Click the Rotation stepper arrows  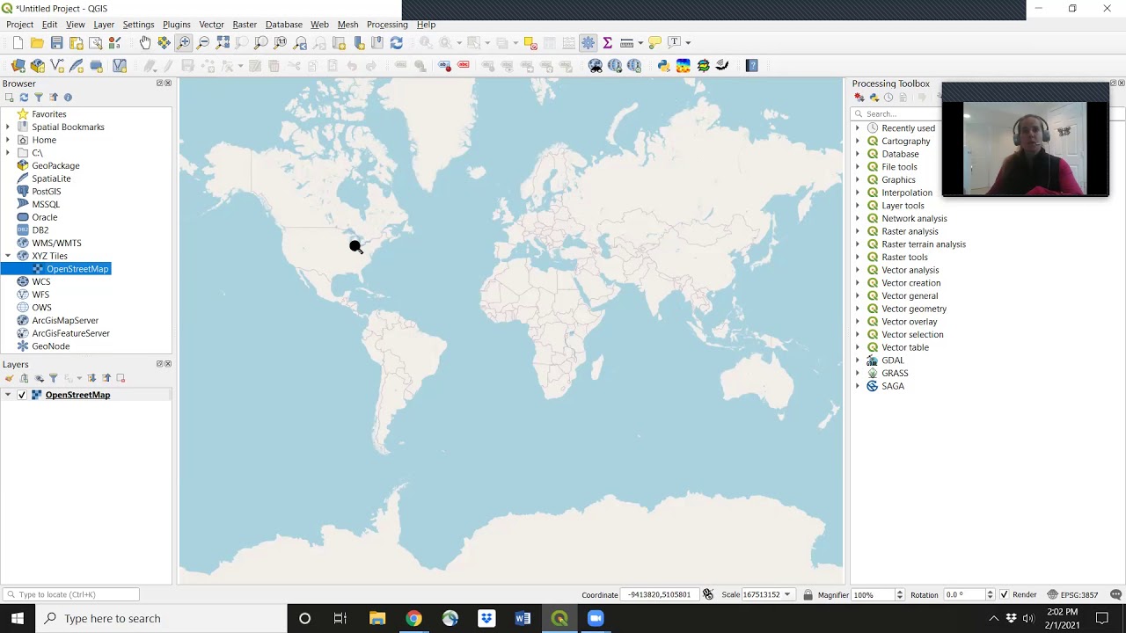click(990, 595)
